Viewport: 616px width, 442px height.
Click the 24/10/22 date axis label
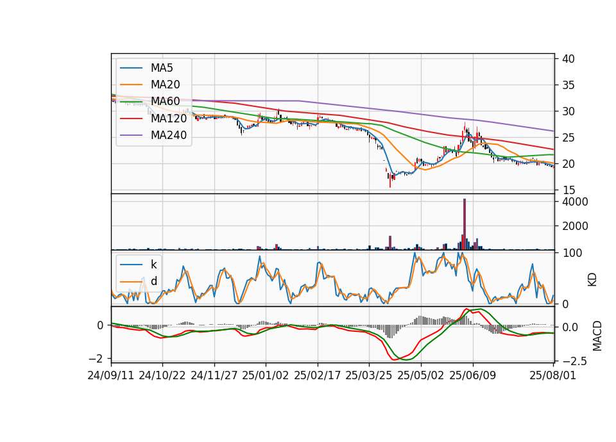pos(162,375)
